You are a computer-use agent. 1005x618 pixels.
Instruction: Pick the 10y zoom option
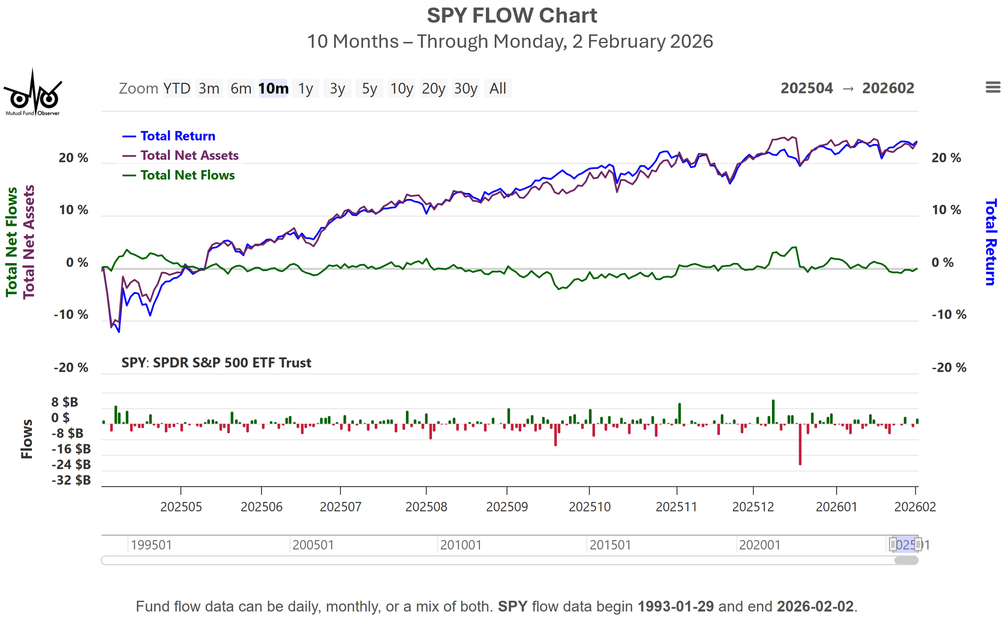[x=401, y=88]
